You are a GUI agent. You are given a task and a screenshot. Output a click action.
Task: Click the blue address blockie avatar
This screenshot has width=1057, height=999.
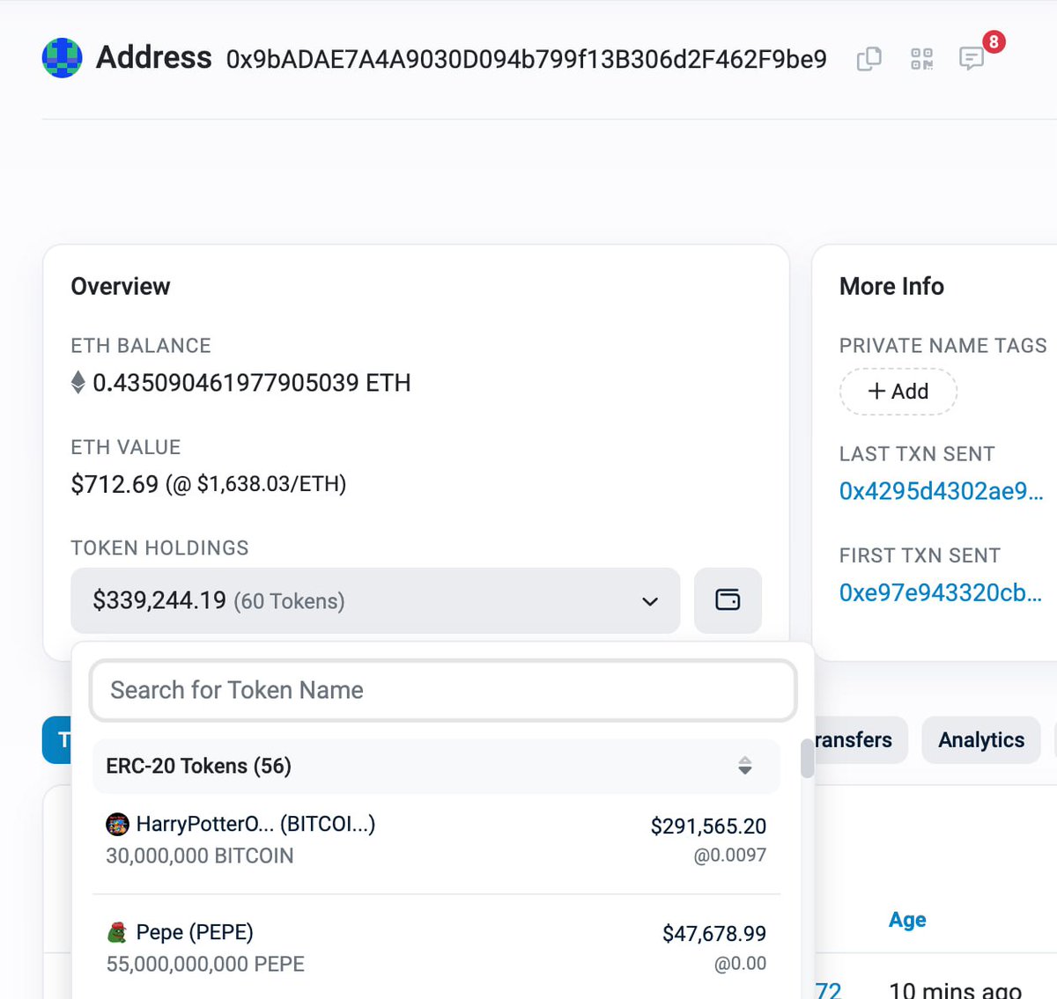tap(62, 58)
